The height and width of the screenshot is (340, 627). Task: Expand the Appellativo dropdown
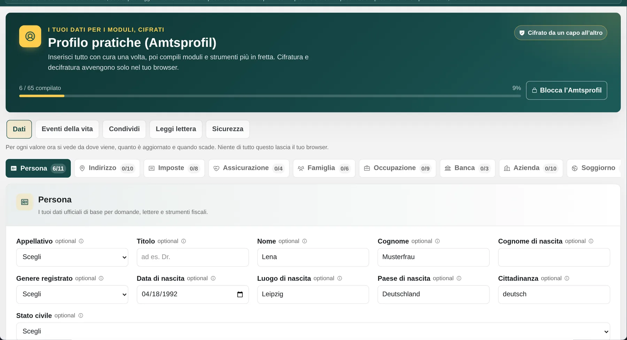coord(72,257)
